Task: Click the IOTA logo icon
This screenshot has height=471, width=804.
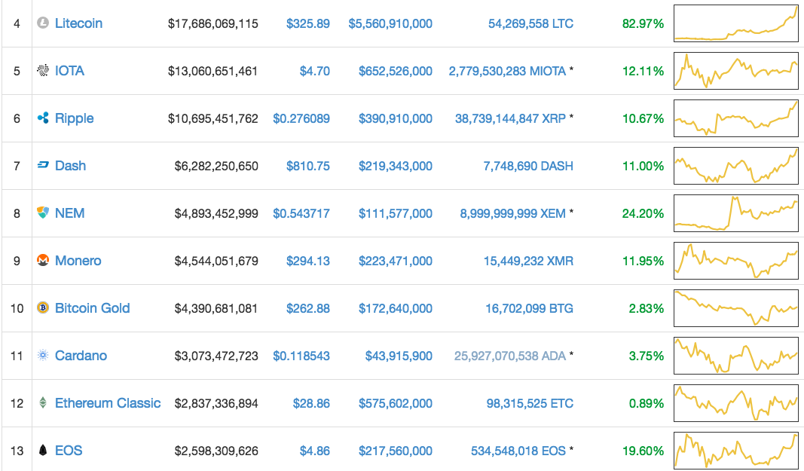Action: coord(43,71)
